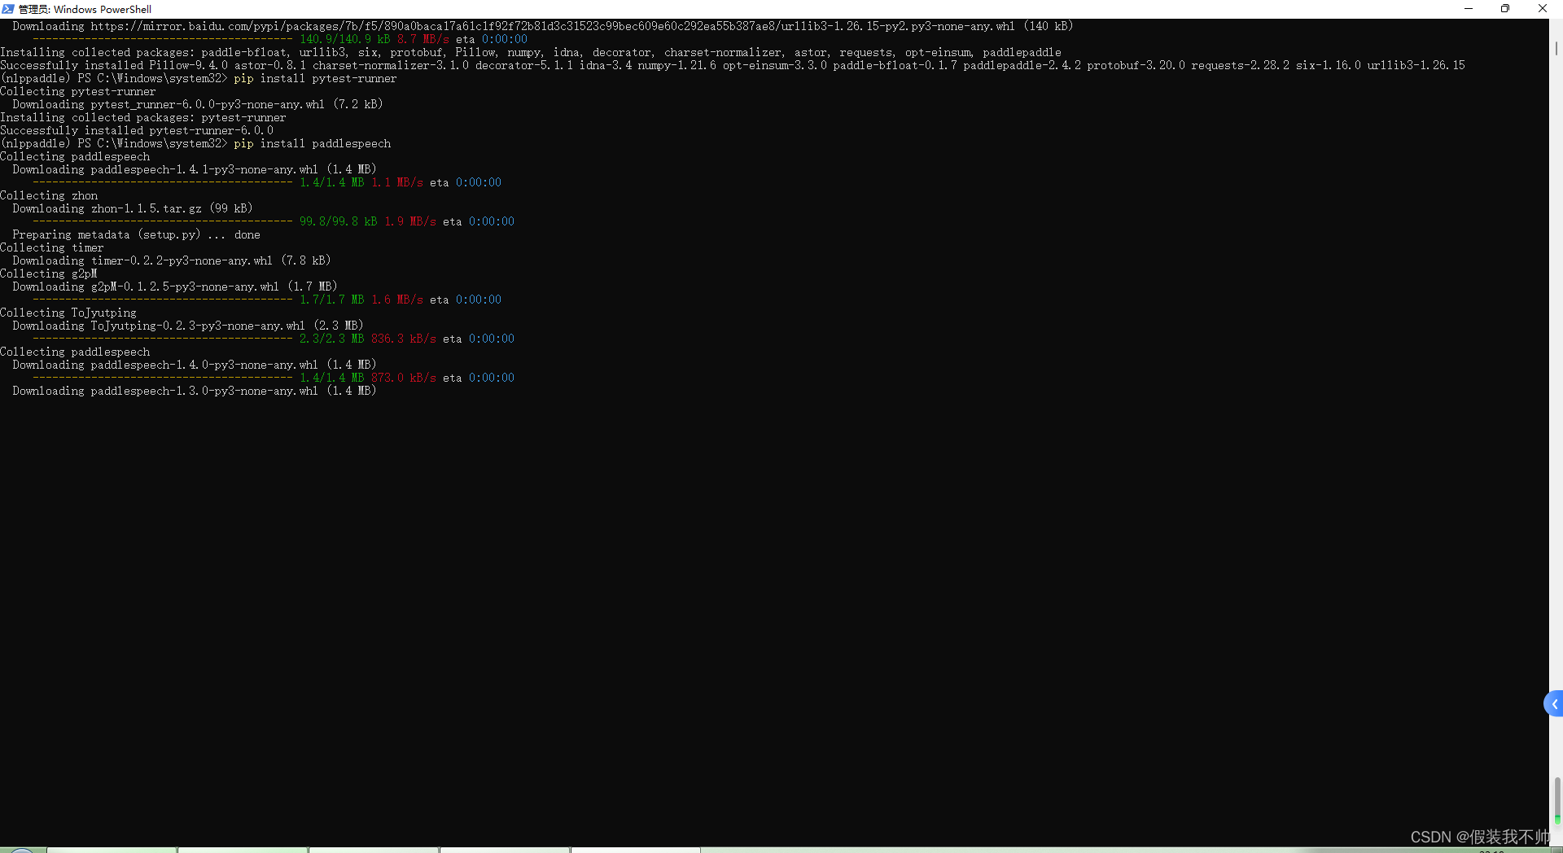Screen dimensions: 1563x853
Task: Click 'Downloading paddlespeech-1.4.0-py3-none-any.whl' line
Action: (x=195, y=365)
